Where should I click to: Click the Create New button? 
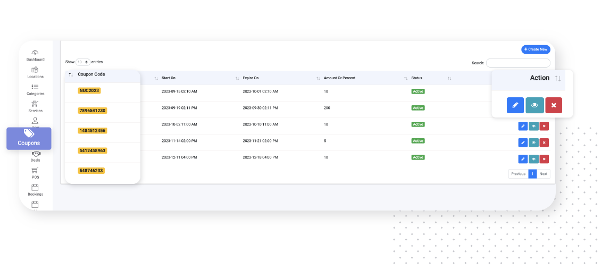click(536, 49)
